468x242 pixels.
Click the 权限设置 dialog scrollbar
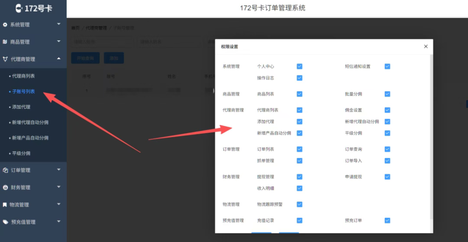431,136
